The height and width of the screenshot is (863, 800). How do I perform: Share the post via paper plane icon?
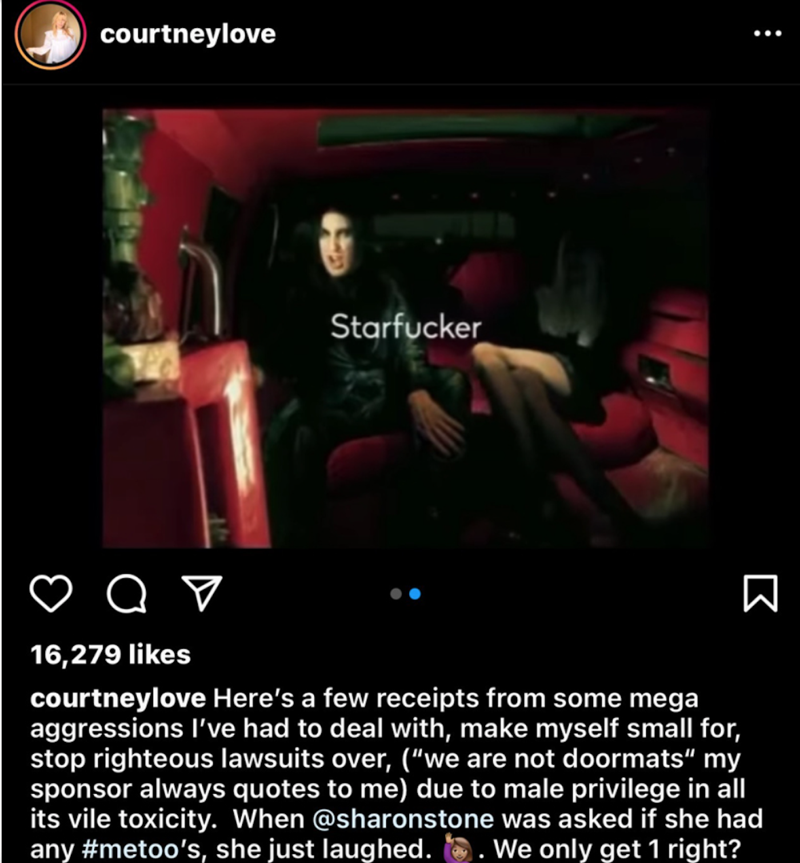click(201, 593)
